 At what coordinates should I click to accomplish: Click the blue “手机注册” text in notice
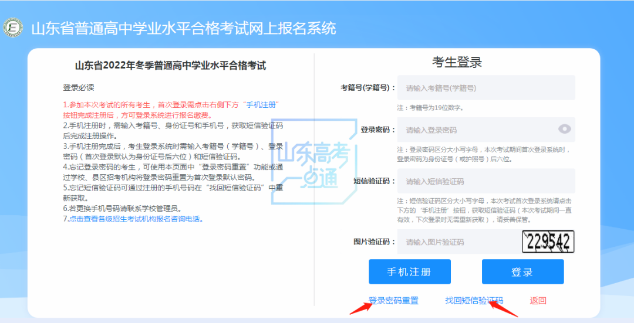coord(262,105)
